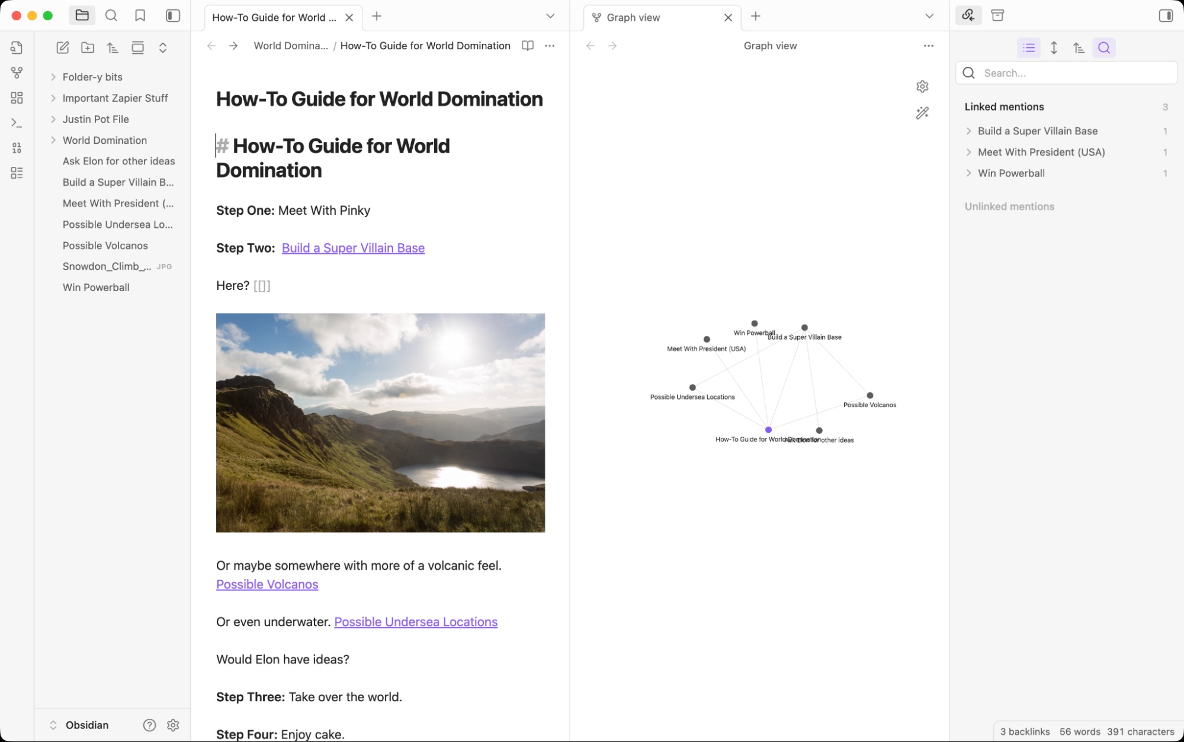Open the graph view from the left ribbon

coord(17,73)
